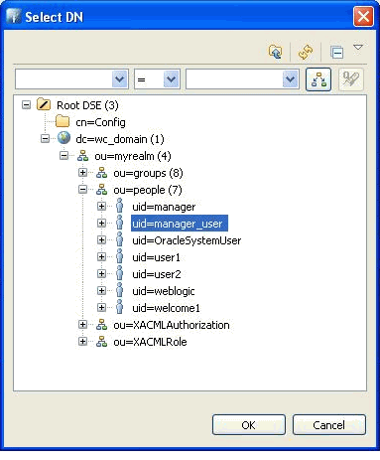This screenshot has width=380, height=460.
Task: Select the ou=myrealm (4) label
Action: pos(133,156)
